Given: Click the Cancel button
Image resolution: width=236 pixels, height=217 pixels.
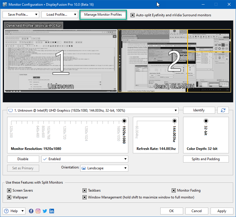Looking at the screenshot, I should pos(197,211).
